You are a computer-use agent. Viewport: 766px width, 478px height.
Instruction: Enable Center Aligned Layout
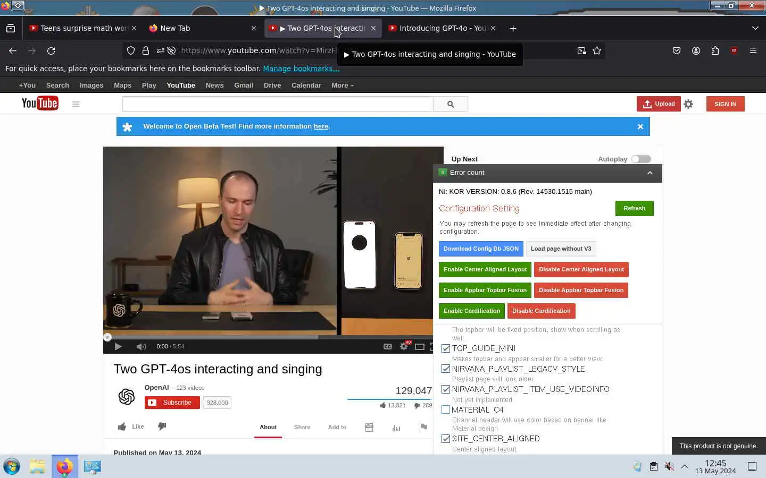[x=485, y=269]
